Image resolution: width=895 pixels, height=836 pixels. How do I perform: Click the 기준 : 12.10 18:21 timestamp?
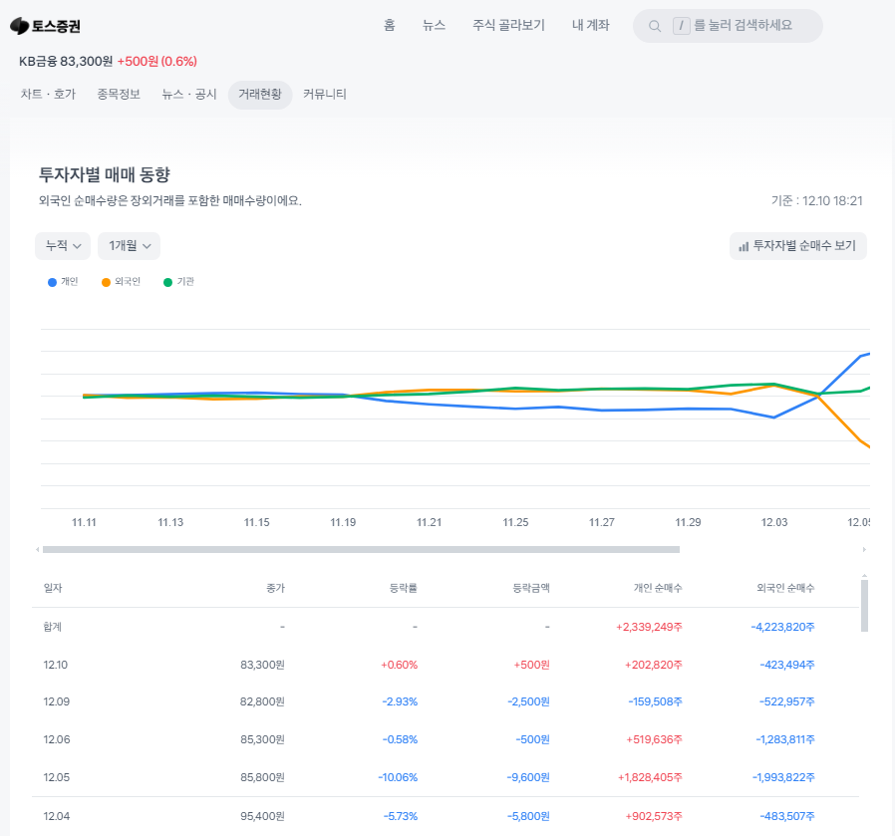tap(817, 201)
